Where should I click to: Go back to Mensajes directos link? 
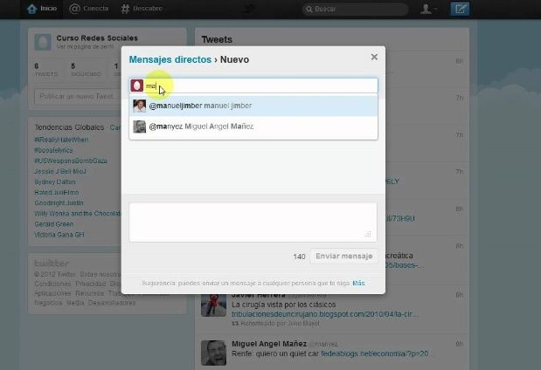(170, 60)
